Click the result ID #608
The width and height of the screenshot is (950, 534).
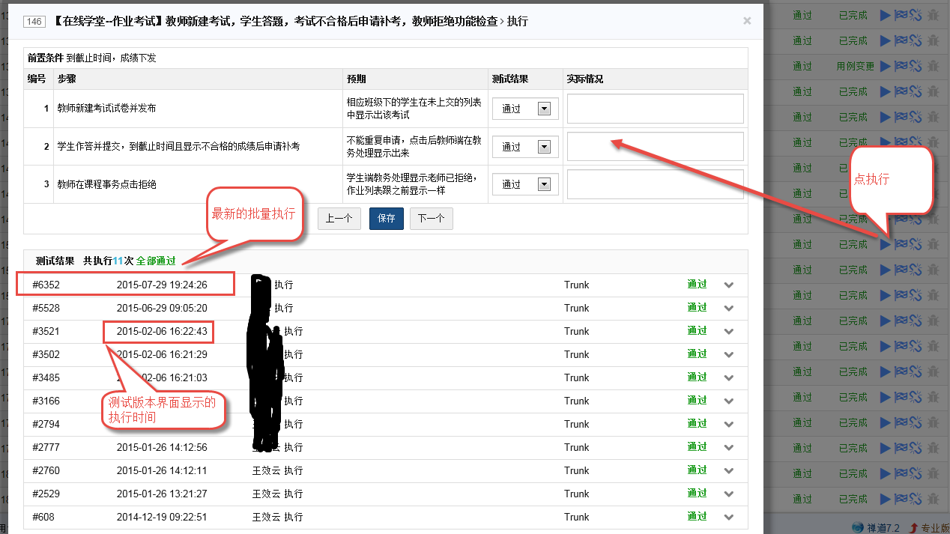[x=43, y=517]
